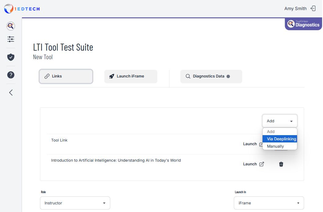Open the Launch In dropdown showing iFrame
The height and width of the screenshot is (212, 323).
point(269,203)
